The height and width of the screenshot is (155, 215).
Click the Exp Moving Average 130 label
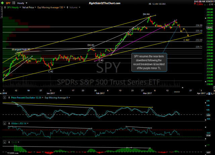(x=50, y=7)
